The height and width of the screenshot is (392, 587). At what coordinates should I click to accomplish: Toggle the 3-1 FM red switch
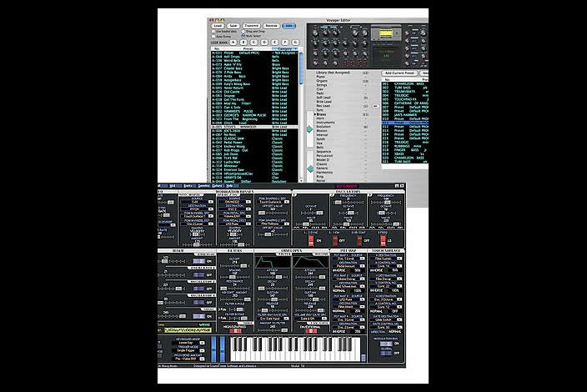coord(335,240)
